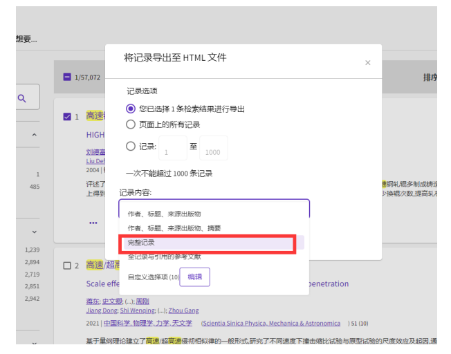Open the 中国科学 物理学 力学 天文学 journal link
The height and width of the screenshot is (354, 451).
point(148,323)
